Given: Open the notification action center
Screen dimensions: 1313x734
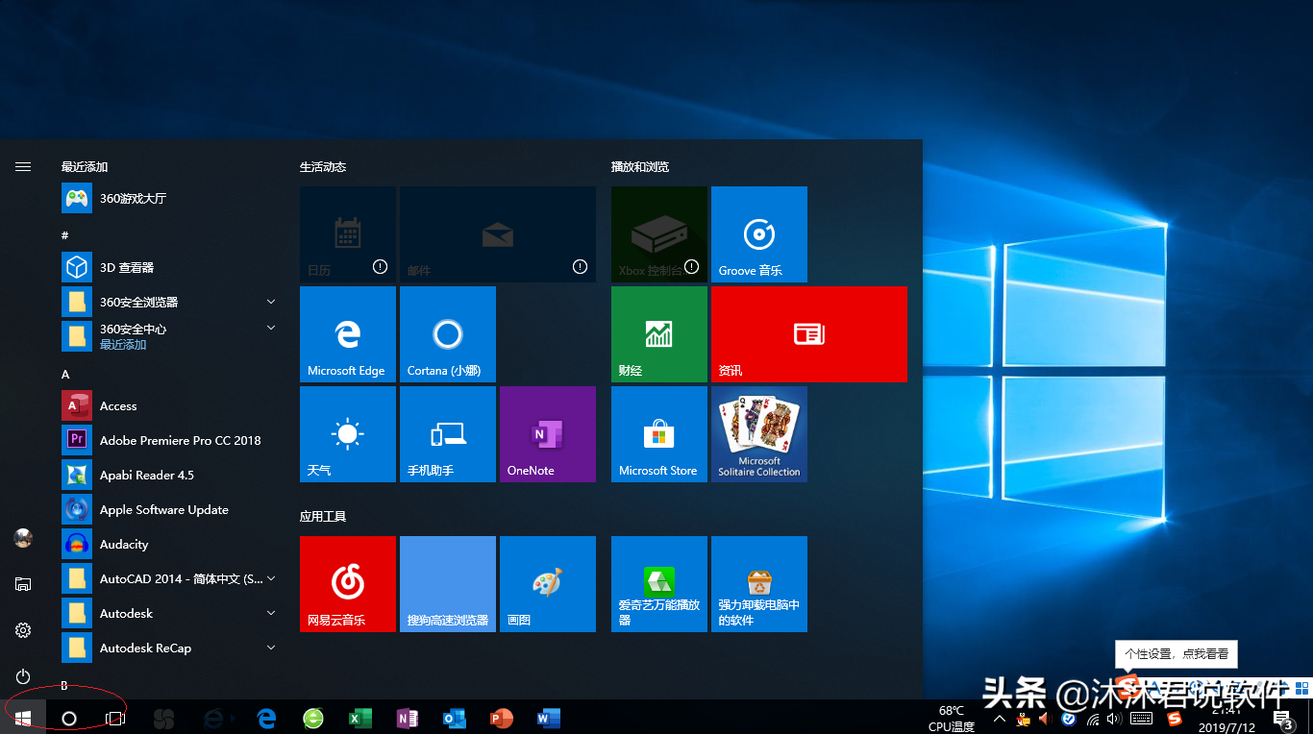Looking at the screenshot, I should pyautogui.click(x=1282, y=719).
